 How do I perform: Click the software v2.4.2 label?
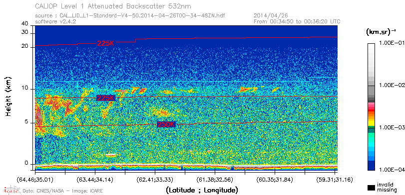pyautogui.click(x=55, y=21)
